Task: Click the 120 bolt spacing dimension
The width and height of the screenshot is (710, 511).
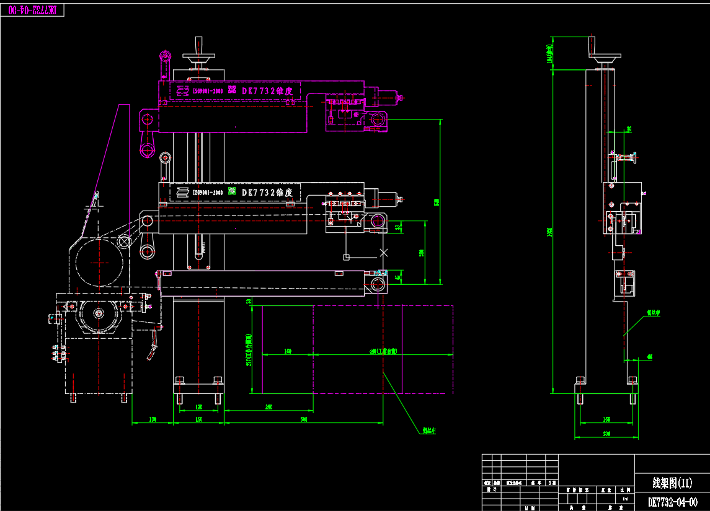Action: 198,407
